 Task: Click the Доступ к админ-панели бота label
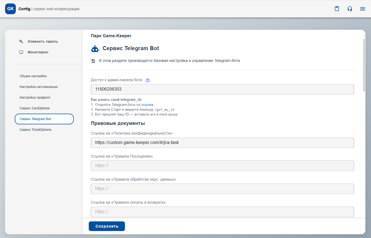(116, 80)
